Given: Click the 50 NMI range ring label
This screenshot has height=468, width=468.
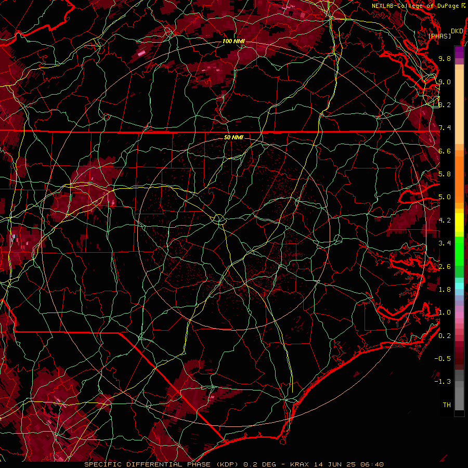Looking at the screenshot, I should pos(233,137).
